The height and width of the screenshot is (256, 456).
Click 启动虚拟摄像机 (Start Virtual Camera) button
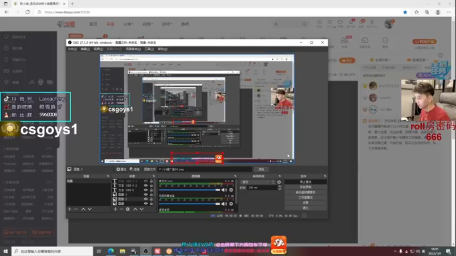[x=306, y=192]
